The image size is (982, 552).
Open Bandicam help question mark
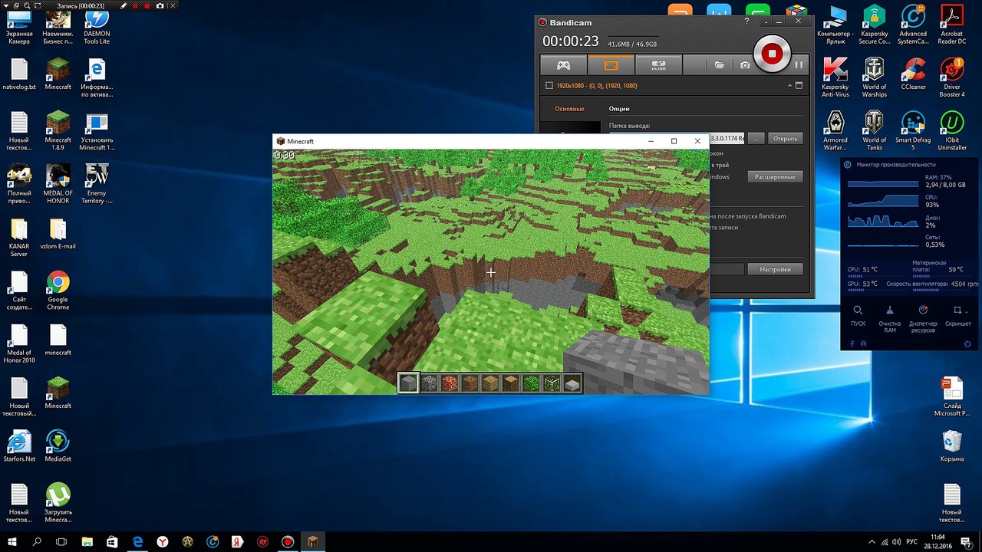(747, 21)
